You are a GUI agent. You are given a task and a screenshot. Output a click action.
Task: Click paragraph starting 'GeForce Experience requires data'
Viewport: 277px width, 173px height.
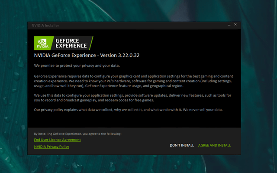(x=133, y=81)
